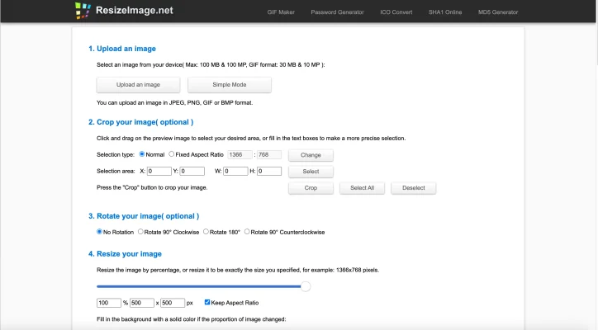
Task: Click the Upload an image button
Action: pos(138,85)
